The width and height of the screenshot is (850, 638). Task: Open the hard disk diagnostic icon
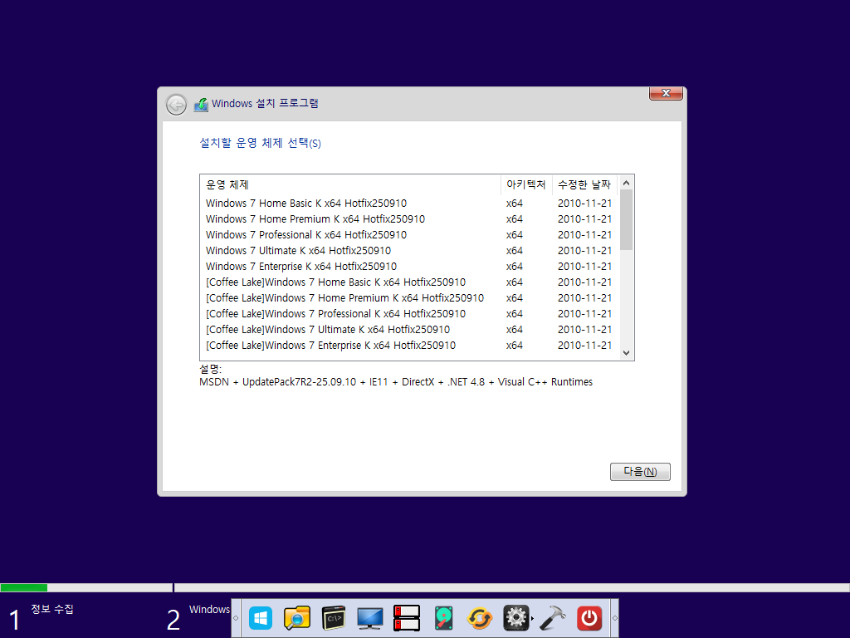click(x=443, y=618)
